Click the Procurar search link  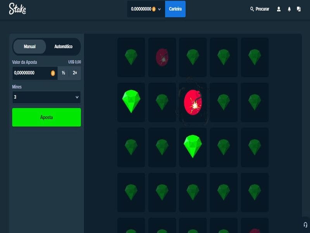[260, 9]
